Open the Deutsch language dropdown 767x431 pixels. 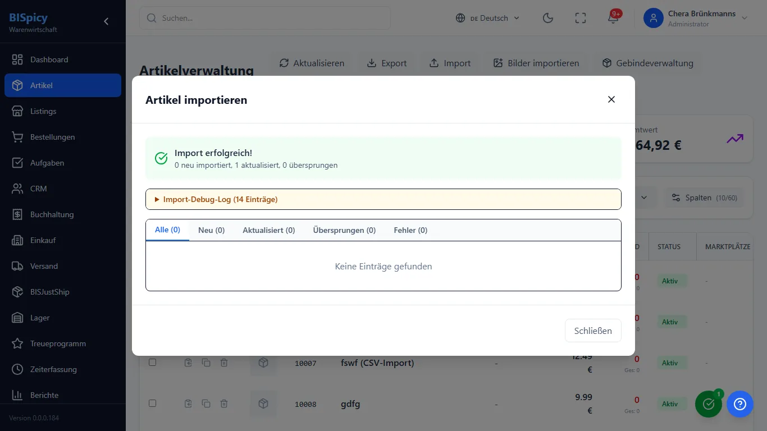pos(487,18)
